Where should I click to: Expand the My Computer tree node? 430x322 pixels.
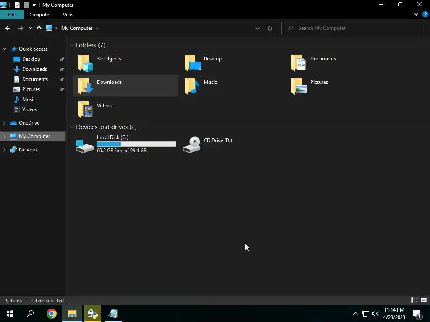[4, 136]
